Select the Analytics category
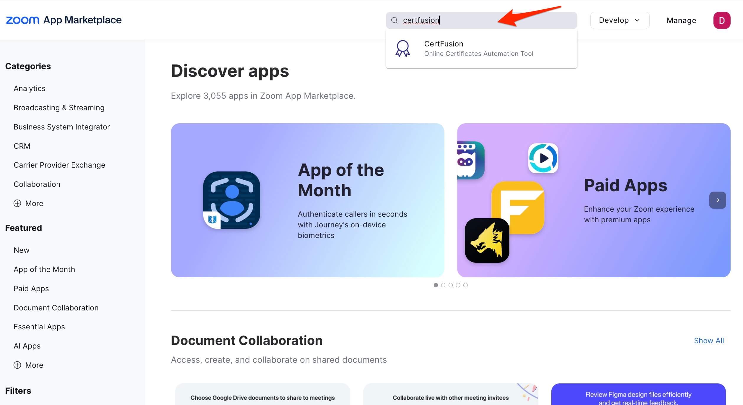Screen dimensions: 743x405 [x=30, y=88]
